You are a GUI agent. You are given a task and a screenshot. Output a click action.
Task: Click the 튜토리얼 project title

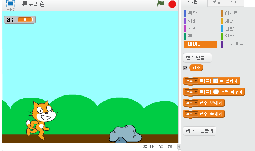point(33,4)
